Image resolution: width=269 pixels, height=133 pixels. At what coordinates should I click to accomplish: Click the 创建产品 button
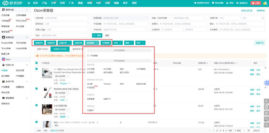(259, 43)
